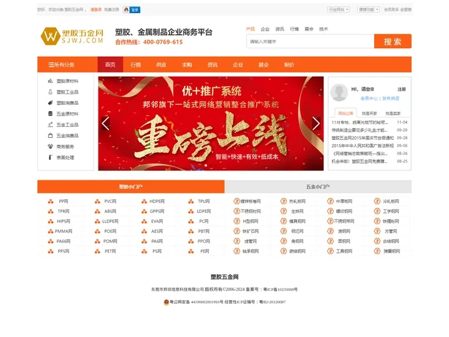Click the icon beside 热轧板网
Viewport: 449px width, 337px height.
click(284, 201)
